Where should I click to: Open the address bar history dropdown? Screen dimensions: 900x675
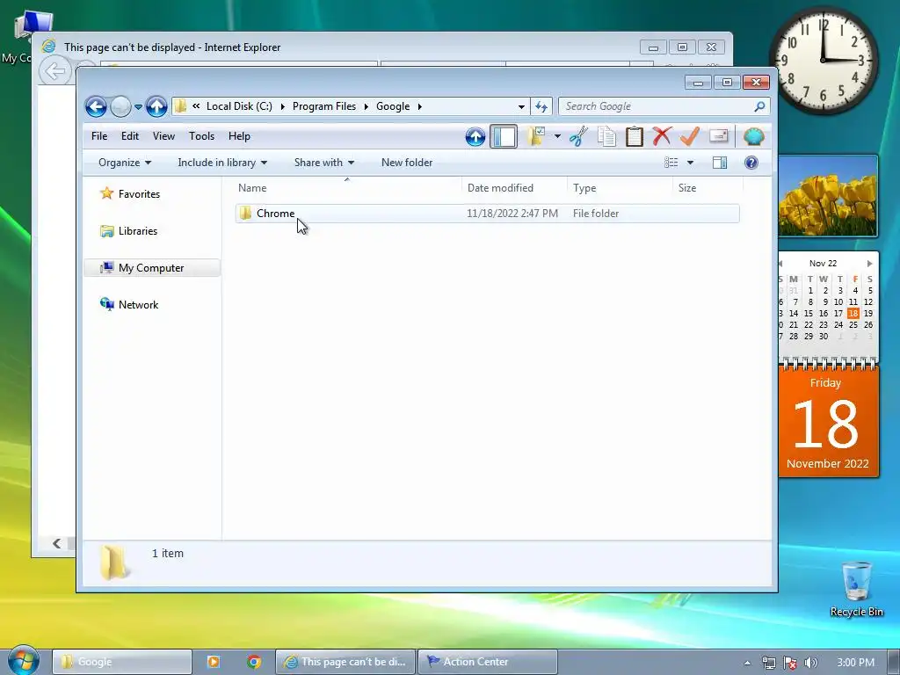point(521,106)
